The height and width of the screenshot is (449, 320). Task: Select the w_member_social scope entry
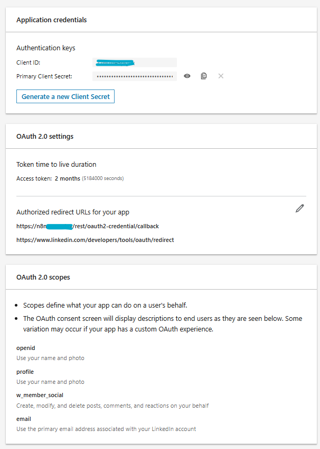(x=40, y=396)
